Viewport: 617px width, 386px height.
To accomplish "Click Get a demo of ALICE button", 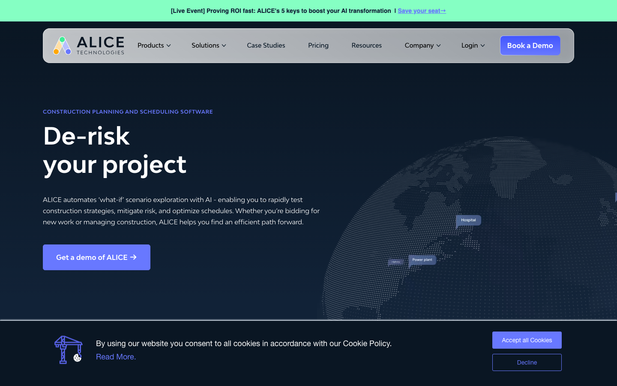I will pos(96,257).
